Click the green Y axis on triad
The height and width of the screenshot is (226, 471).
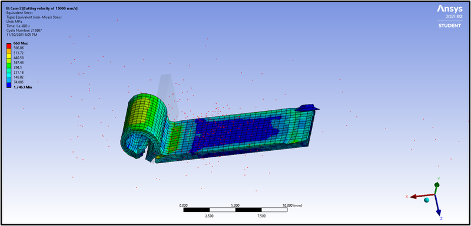click(x=437, y=188)
